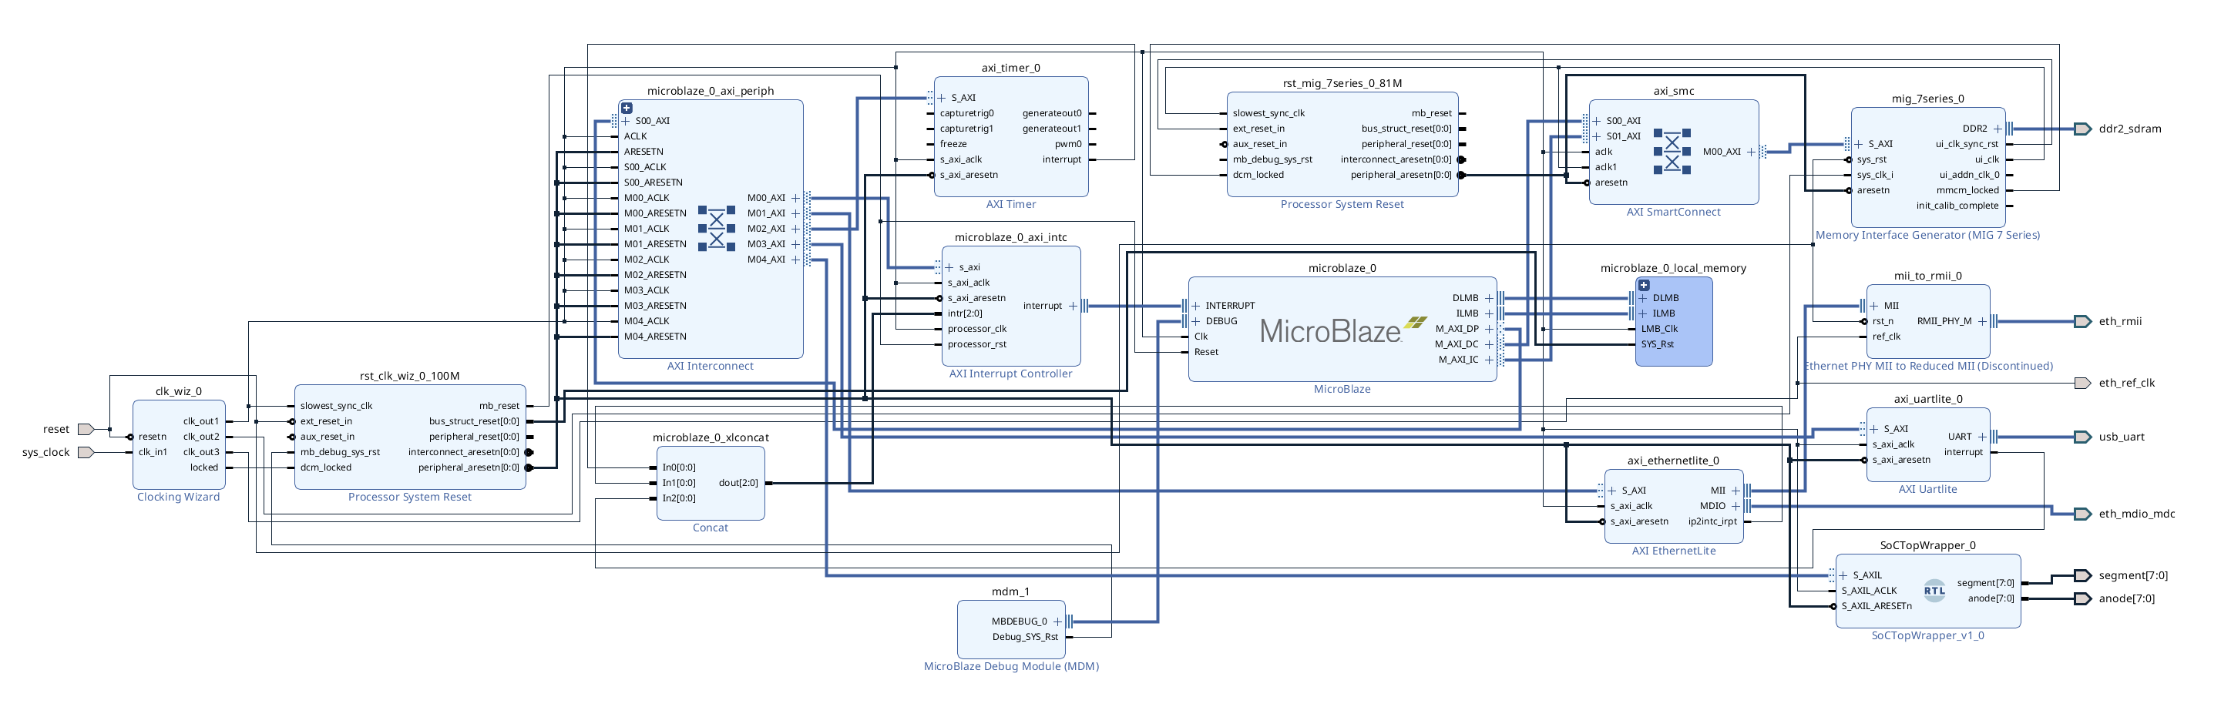Select the reset external input port symbol
The width and height of the screenshot is (2221, 727).
(86, 429)
